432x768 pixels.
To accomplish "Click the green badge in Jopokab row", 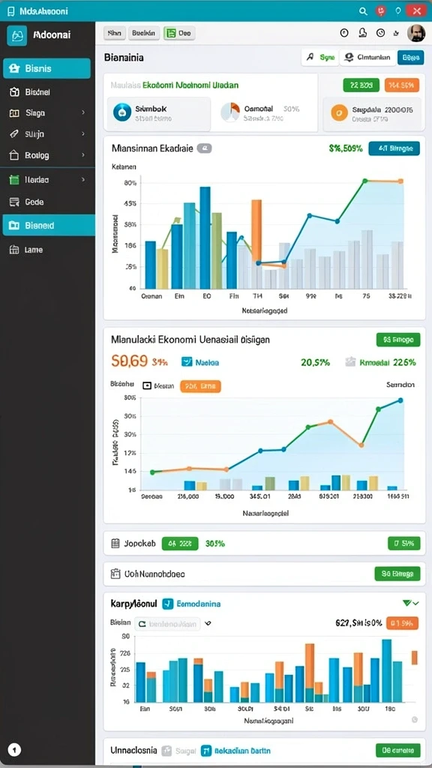I will 180,543.
